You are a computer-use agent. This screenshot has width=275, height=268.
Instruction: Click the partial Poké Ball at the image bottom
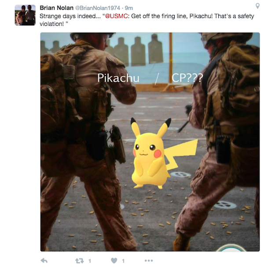tap(231, 248)
